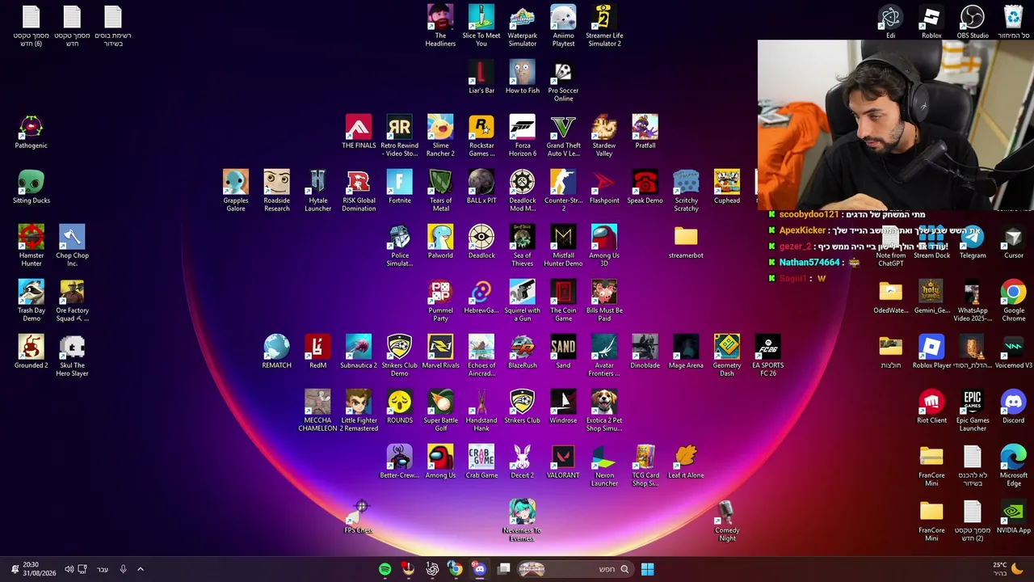The image size is (1034, 582).
Task: Select THE FINALS game icon
Action: [x=359, y=132]
